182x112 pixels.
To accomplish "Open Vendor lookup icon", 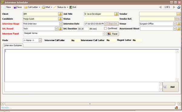I will coord(179,14).
